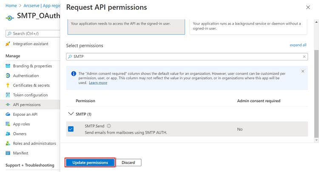Click the Certificates & secrets key icon
Screen dimensions: 319x172
coord(8,85)
